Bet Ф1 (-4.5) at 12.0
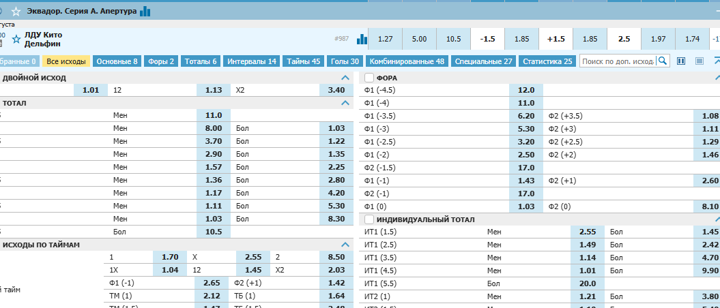This screenshot has width=720, height=308. (526, 90)
